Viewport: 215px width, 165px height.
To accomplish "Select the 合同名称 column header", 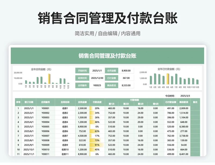I will point(65,102).
